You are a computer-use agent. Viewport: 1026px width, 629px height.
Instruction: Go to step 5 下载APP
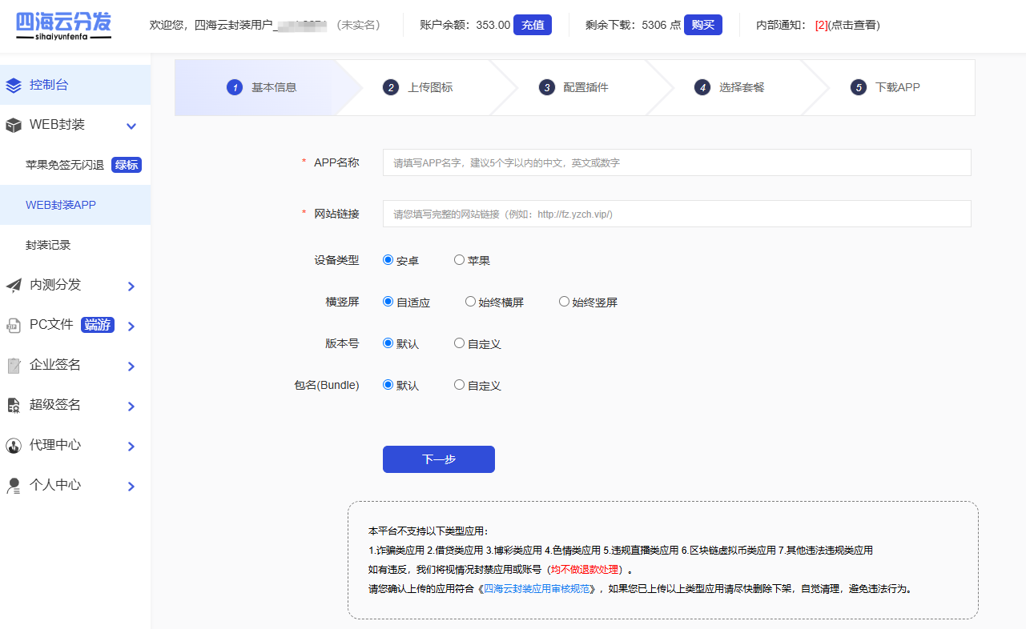click(885, 87)
